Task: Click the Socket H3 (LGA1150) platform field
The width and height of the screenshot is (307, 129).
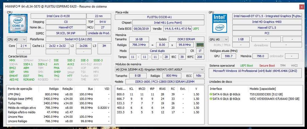Action: tap(78, 39)
